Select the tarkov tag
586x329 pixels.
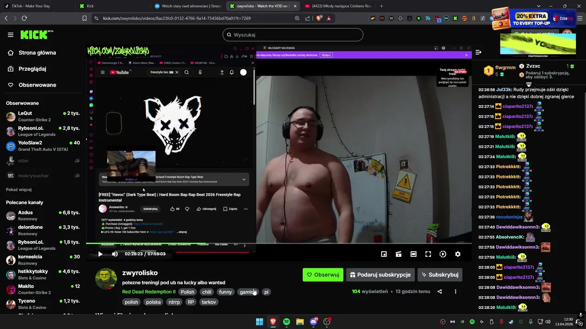click(x=208, y=302)
